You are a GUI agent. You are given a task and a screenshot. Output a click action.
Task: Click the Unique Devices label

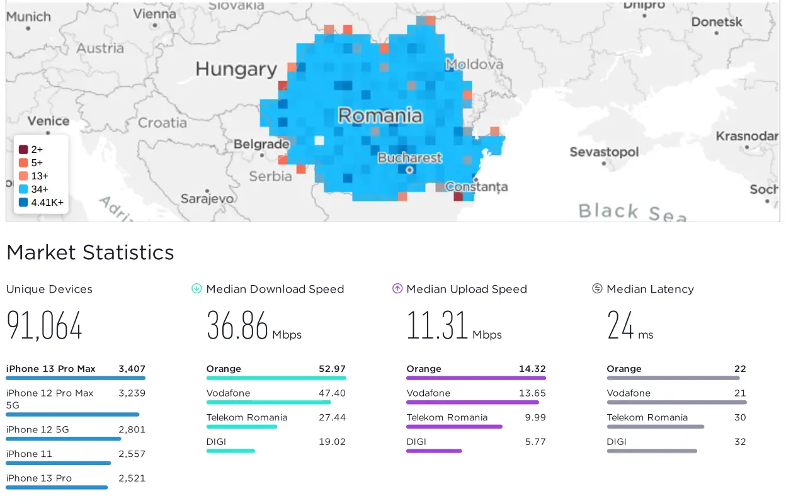coord(49,290)
